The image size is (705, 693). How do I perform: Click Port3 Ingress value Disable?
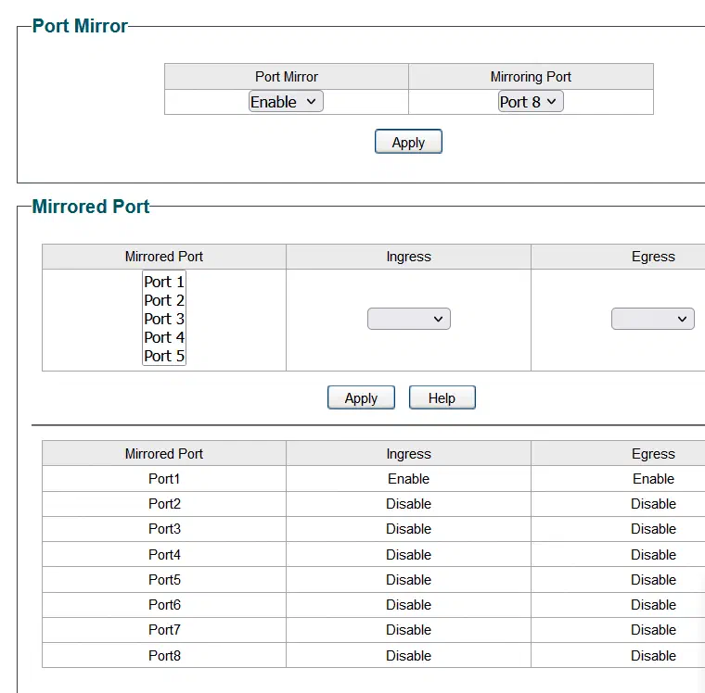409,529
